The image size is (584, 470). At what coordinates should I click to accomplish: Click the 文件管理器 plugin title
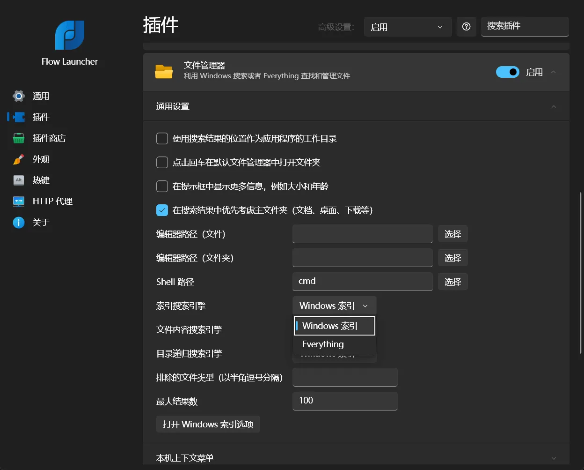point(204,65)
